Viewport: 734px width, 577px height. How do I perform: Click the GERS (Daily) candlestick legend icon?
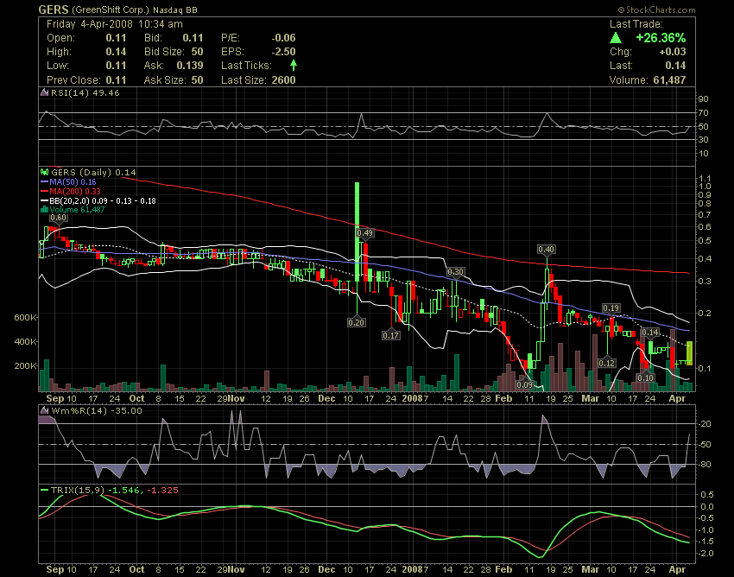pos(44,173)
